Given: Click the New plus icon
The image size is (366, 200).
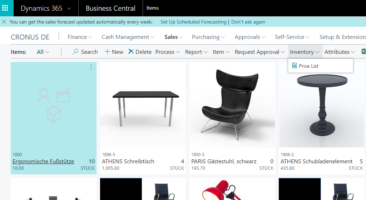Looking at the screenshot, I should coord(107,52).
